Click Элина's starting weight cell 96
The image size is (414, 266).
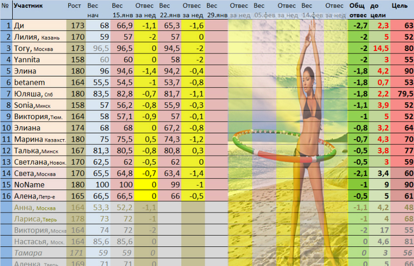click(98, 71)
